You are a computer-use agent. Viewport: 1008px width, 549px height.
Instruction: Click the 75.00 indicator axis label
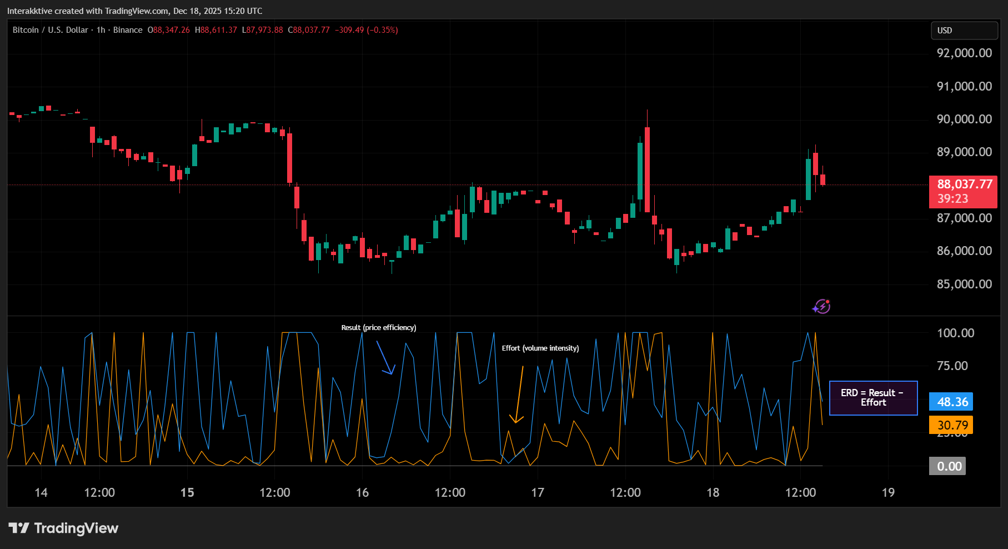952,366
